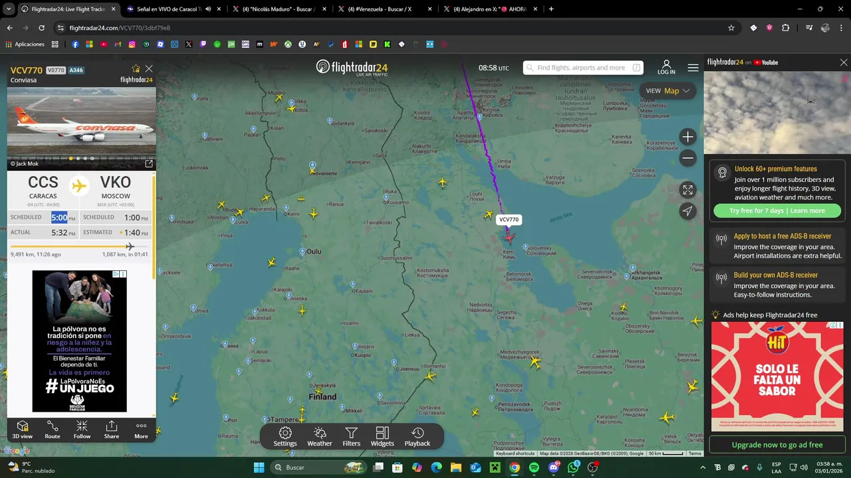This screenshot has height=478, width=851.
Task: Open Spotify from the taskbar
Action: point(534,467)
